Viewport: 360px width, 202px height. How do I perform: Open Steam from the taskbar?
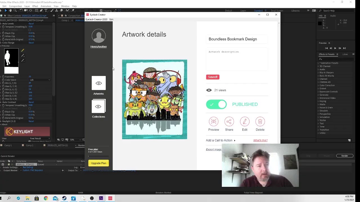64,198
